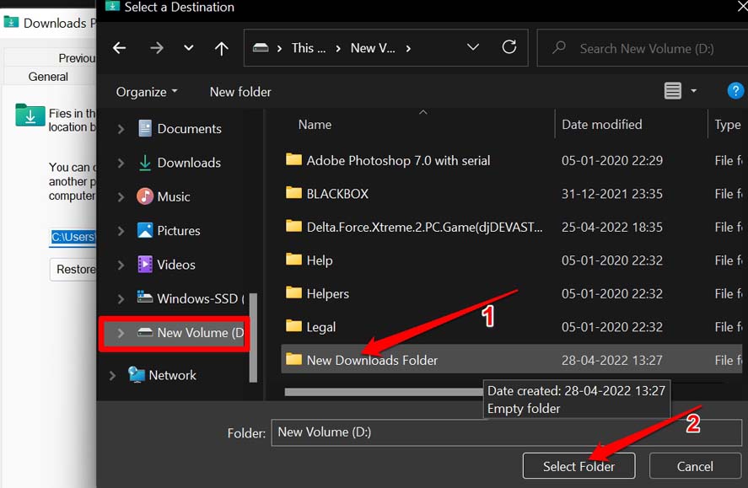The height and width of the screenshot is (488, 748).
Task: Expand the Documents tree node
Action: pyautogui.click(x=121, y=129)
